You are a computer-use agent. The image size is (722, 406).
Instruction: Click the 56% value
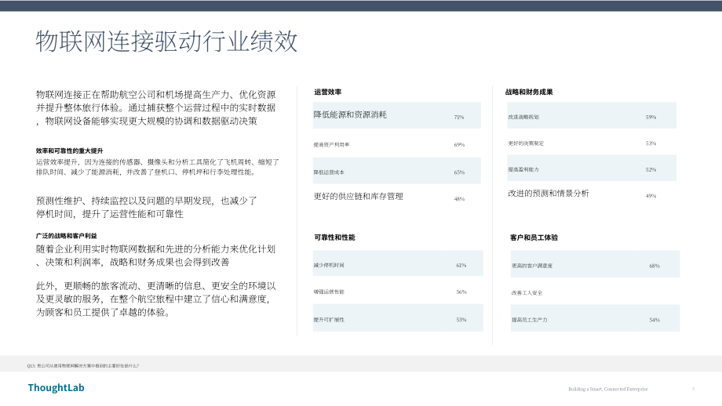(x=461, y=292)
